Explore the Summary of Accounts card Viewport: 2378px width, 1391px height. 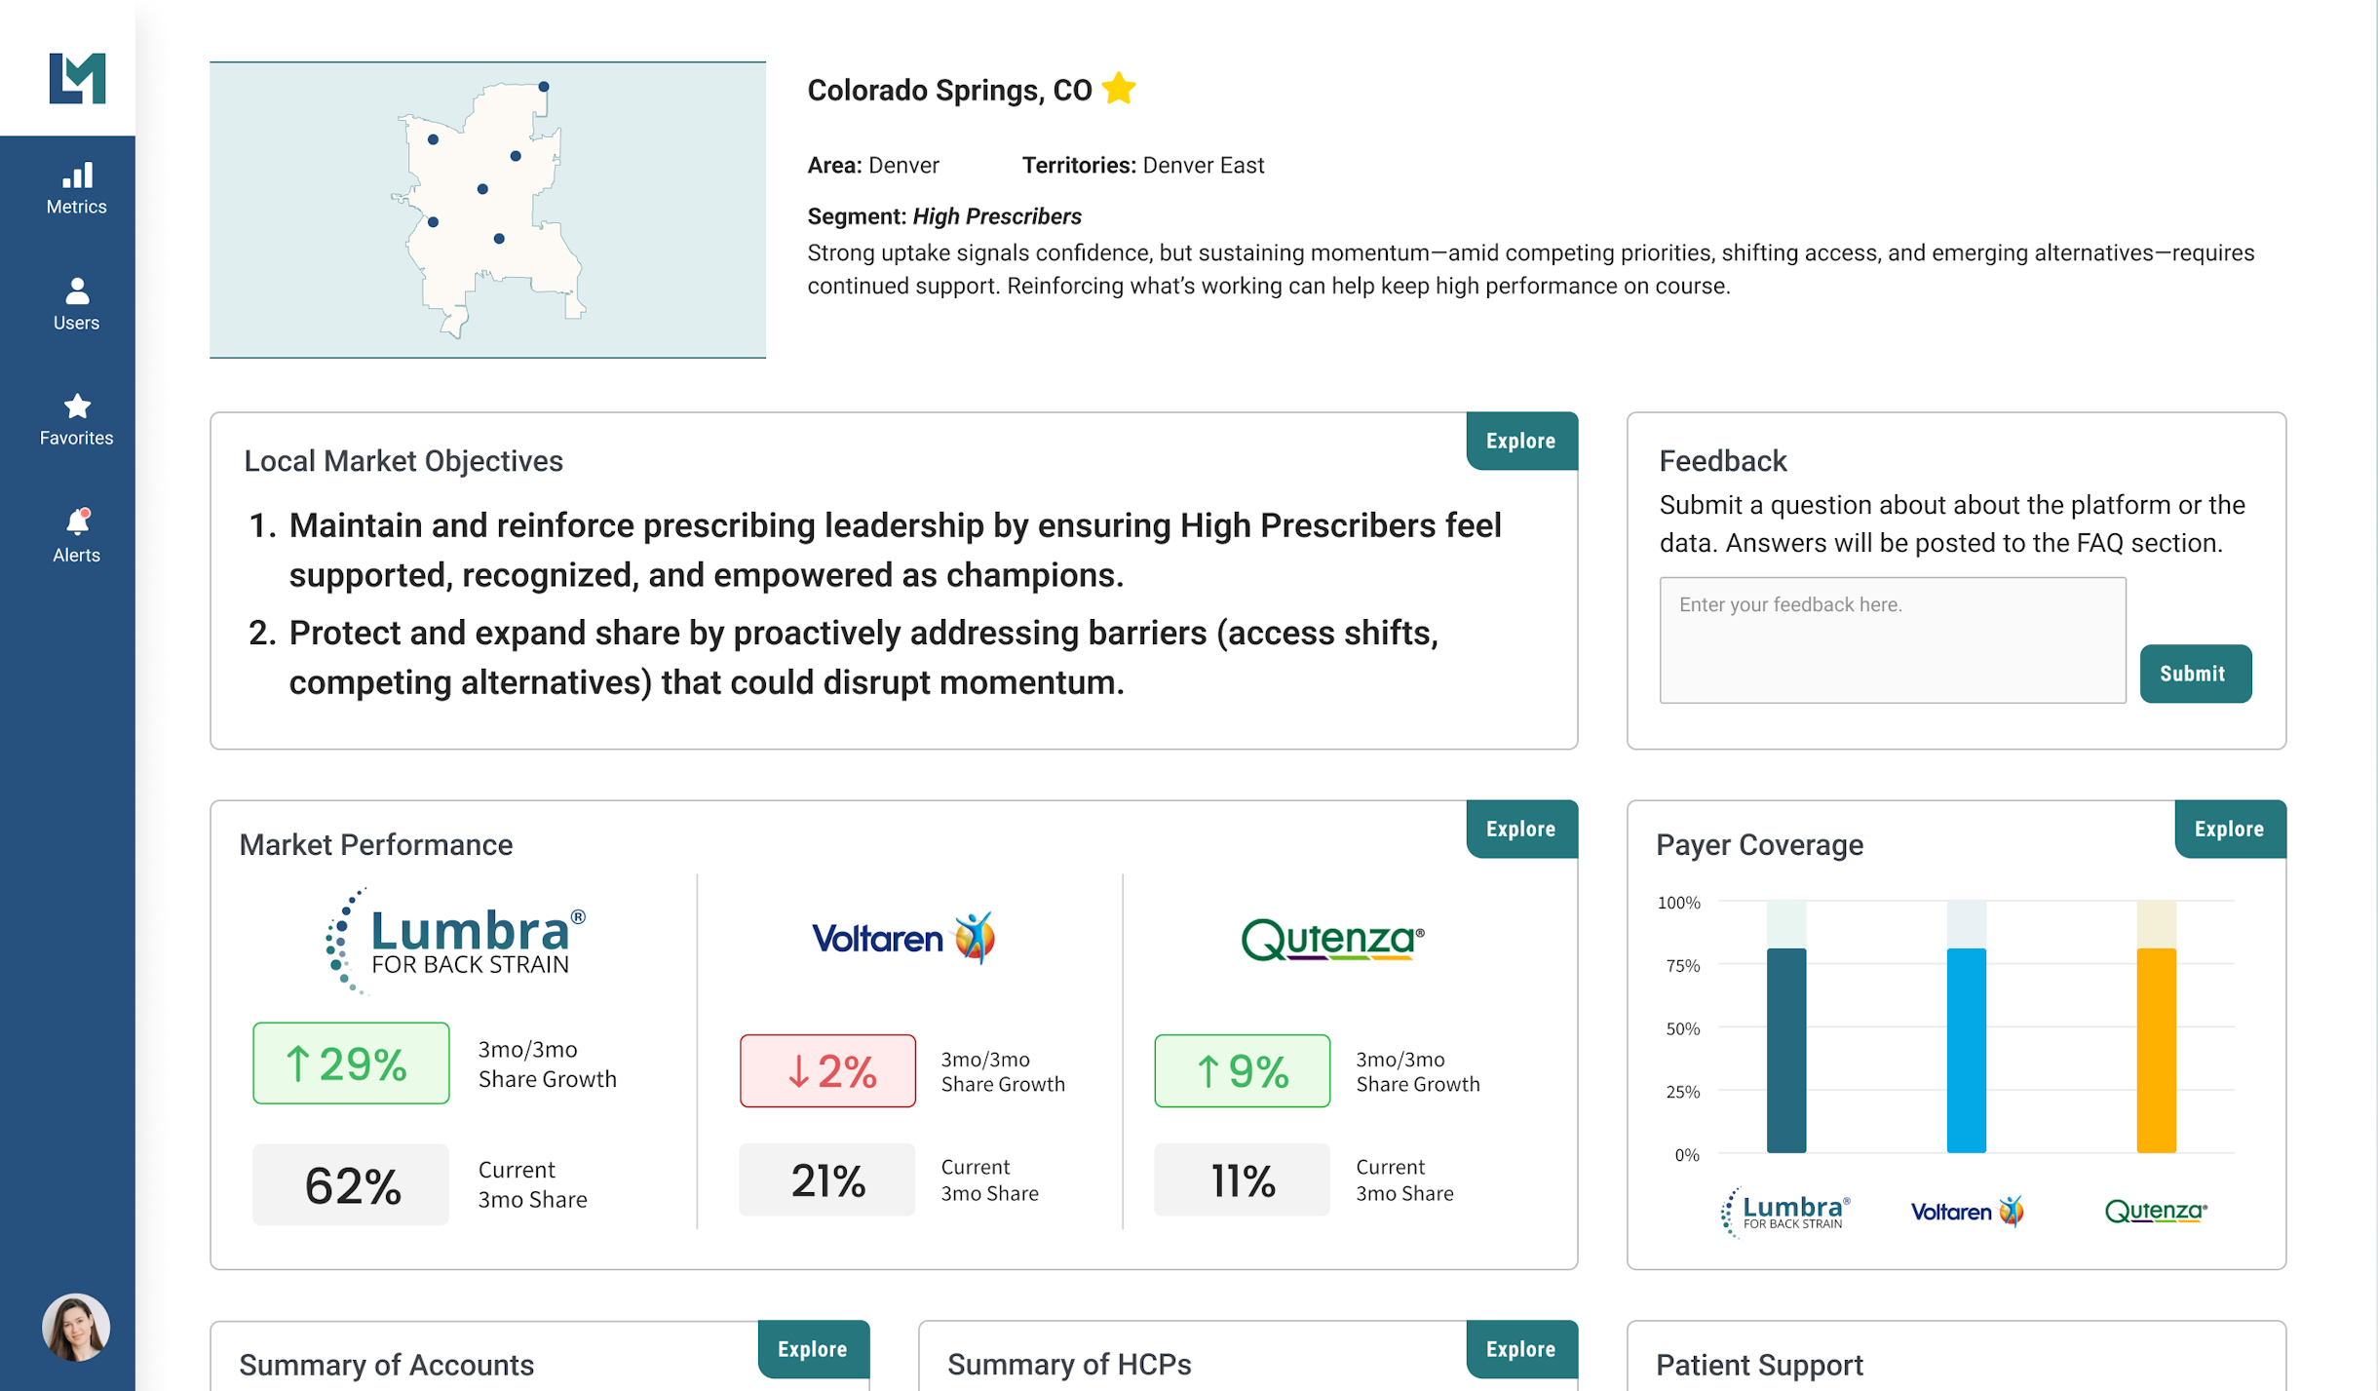click(x=813, y=1349)
